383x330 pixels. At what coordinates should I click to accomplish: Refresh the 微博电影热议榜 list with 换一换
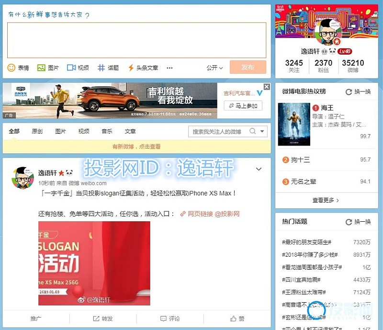point(358,91)
